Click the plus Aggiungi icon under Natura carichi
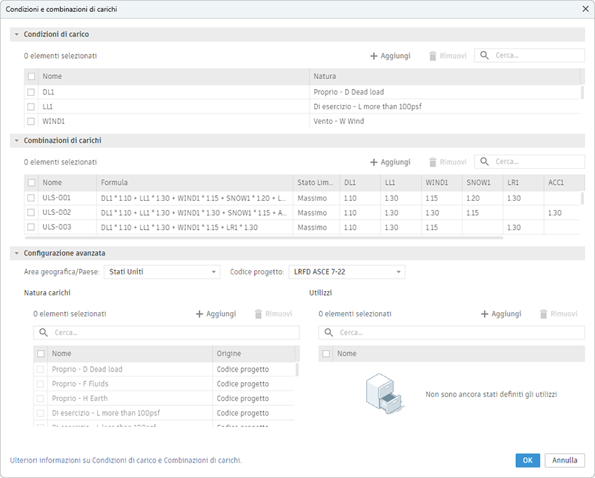 (x=199, y=314)
